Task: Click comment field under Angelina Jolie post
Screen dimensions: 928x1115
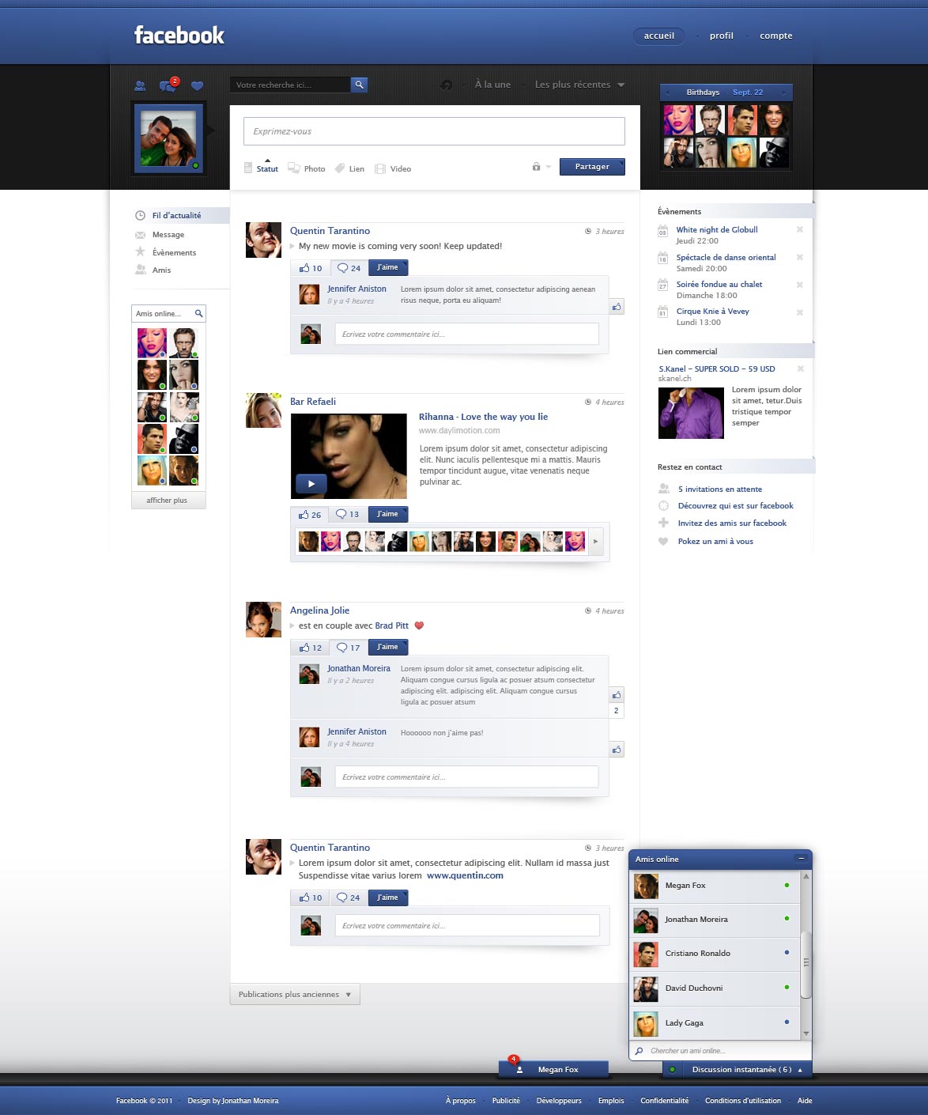Action: click(x=466, y=777)
